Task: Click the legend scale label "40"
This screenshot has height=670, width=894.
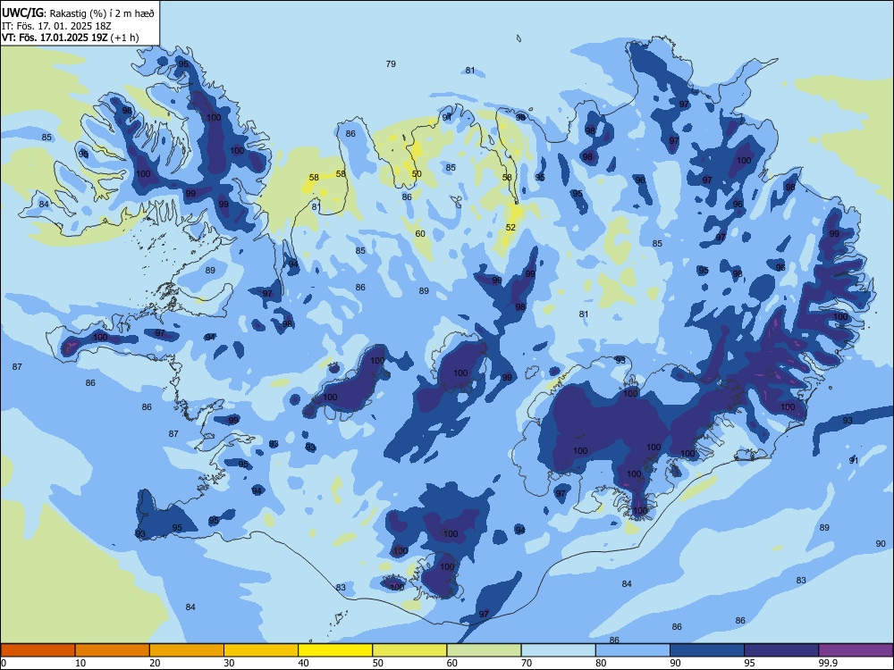Action: point(303,663)
